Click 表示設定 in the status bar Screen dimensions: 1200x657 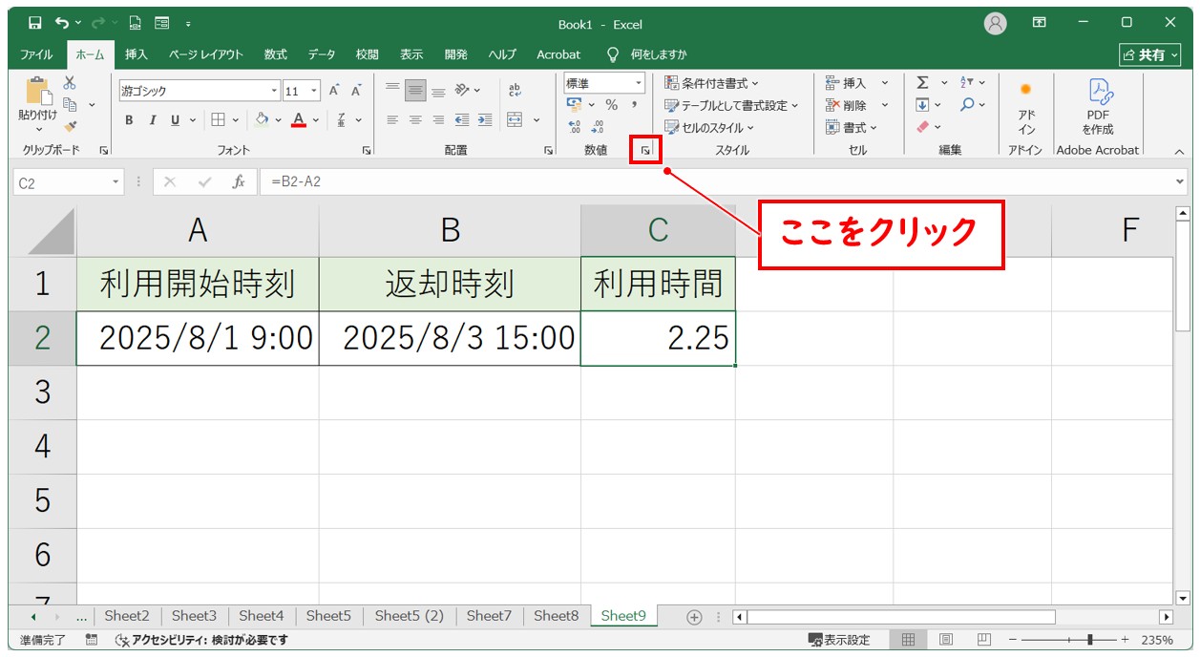(839, 640)
